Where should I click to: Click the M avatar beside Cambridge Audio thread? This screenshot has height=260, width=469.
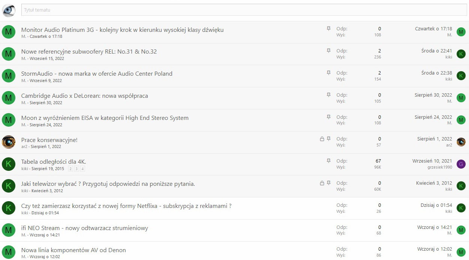(9, 98)
